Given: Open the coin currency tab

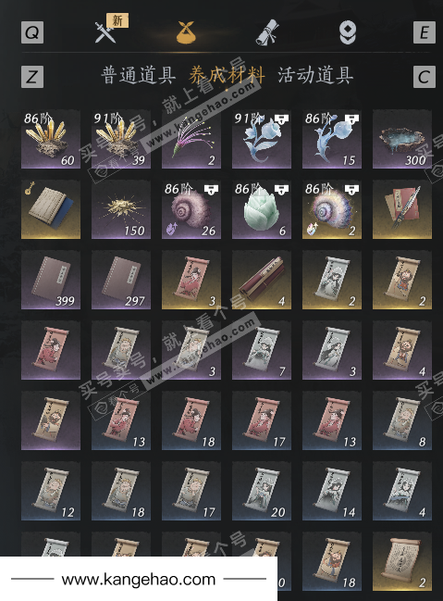Looking at the screenshot, I should click(348, 32).
